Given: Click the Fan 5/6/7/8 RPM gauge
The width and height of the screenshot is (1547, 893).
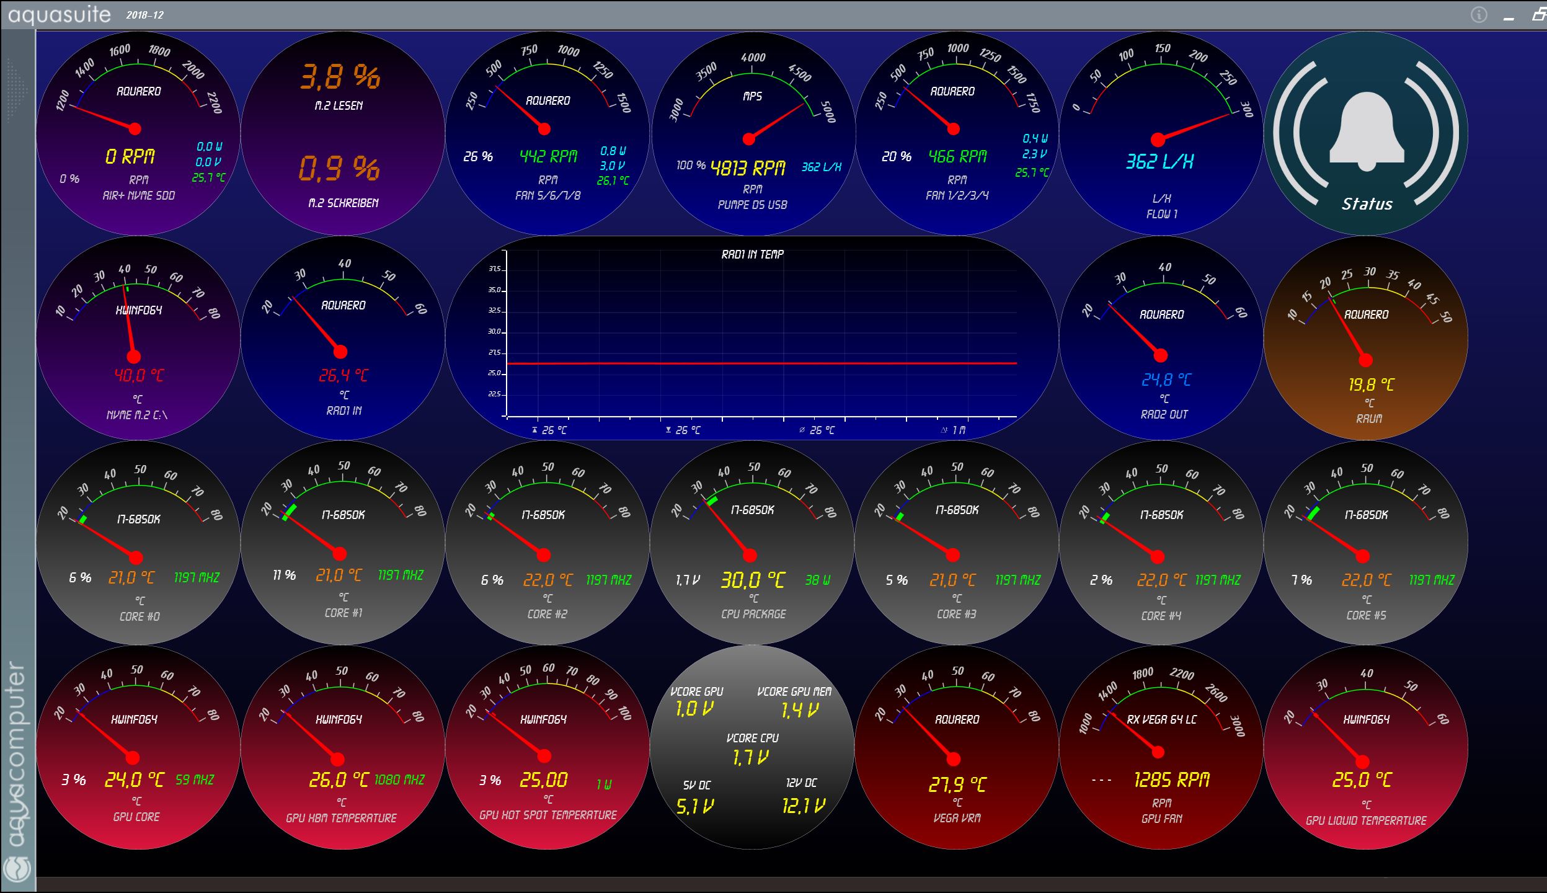Looking at the screenshot, I should click(547, 133).
